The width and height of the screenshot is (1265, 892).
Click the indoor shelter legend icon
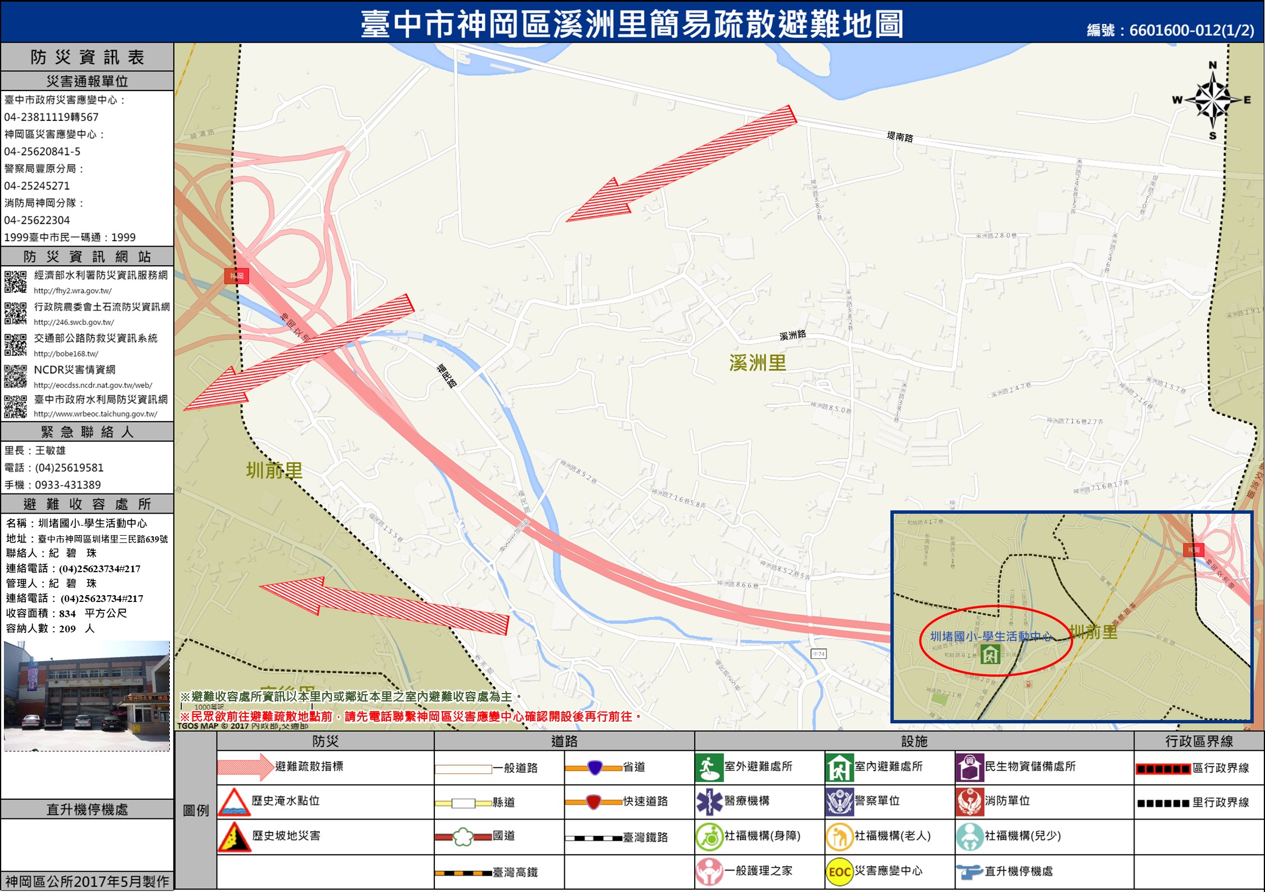tap(839, 768)
